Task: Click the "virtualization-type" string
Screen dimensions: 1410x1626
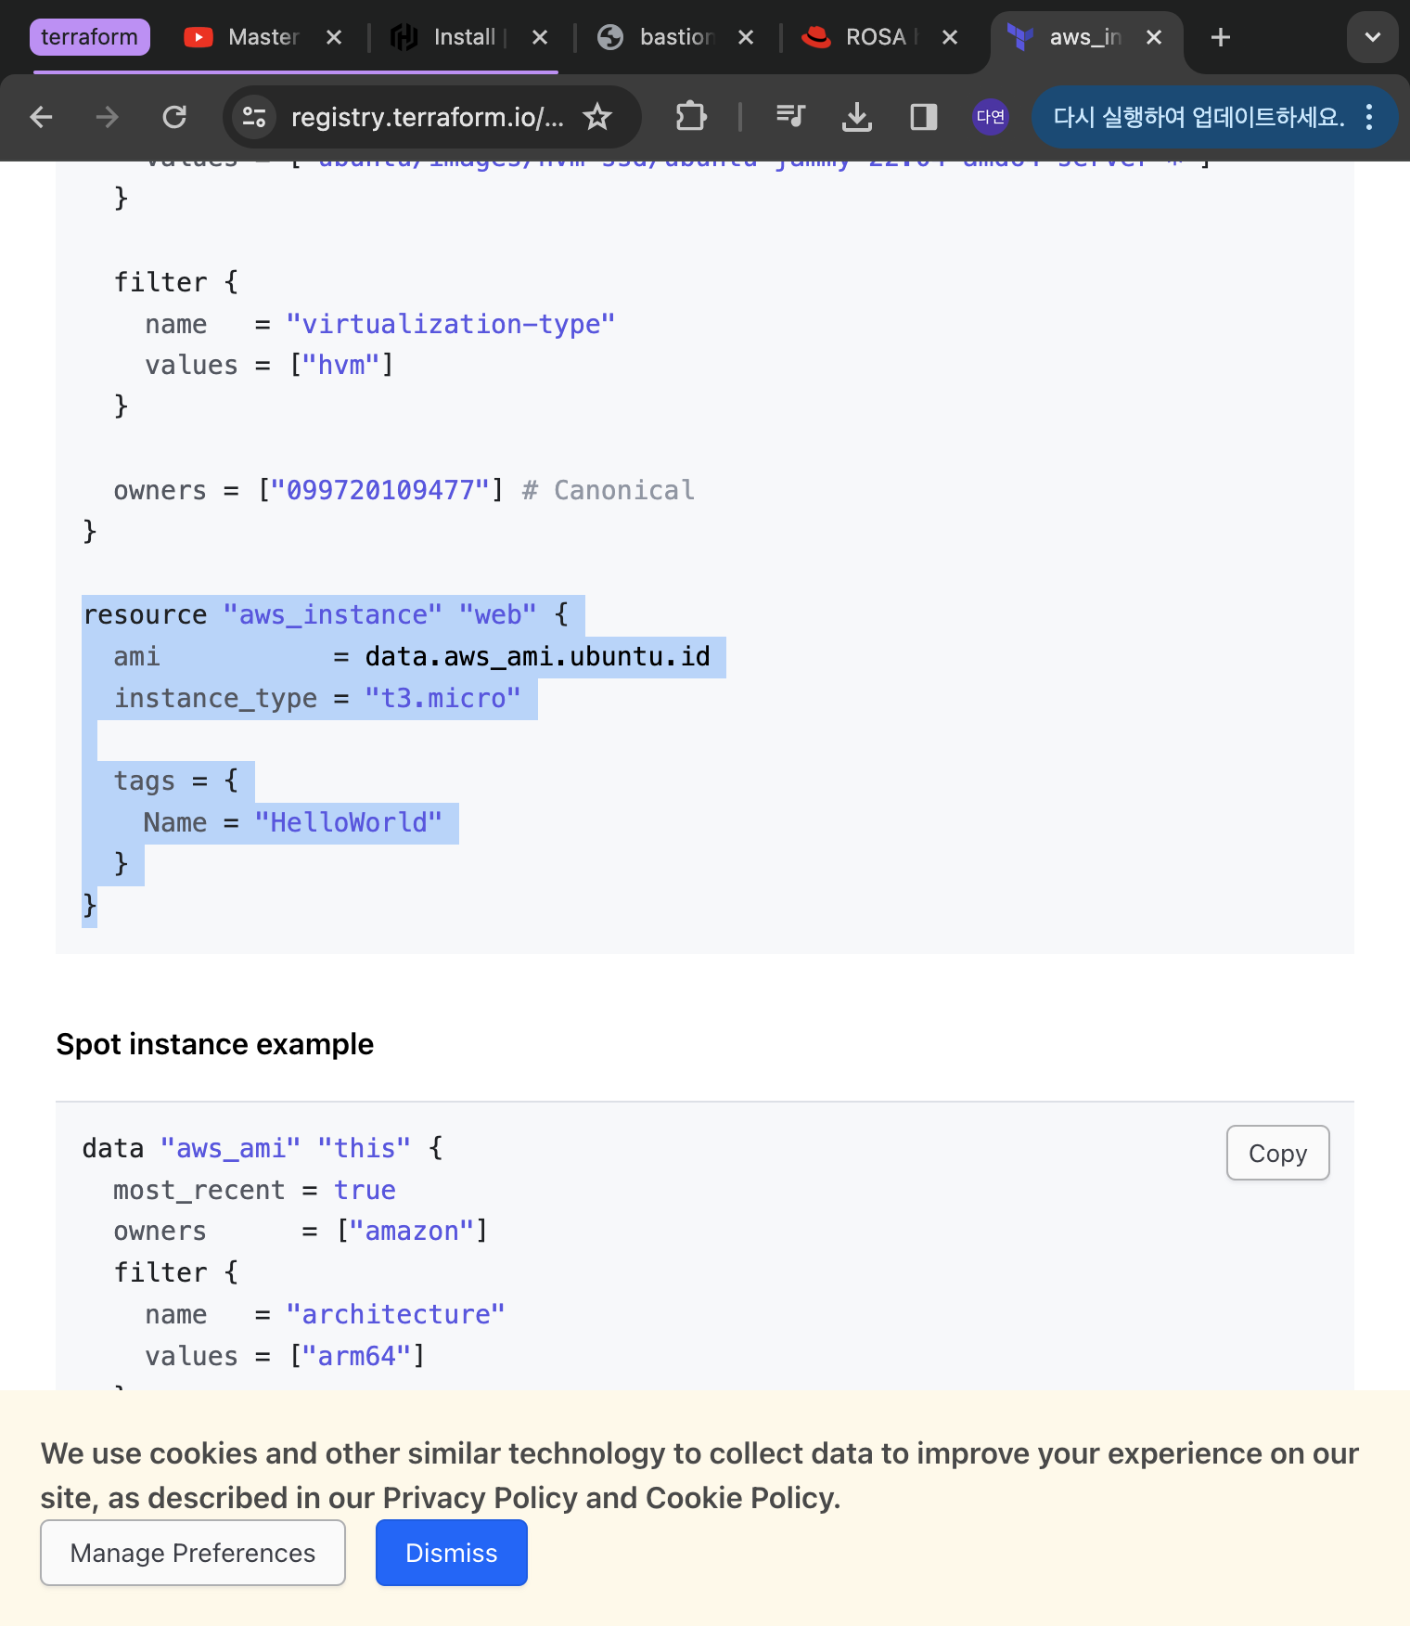Action: pos(450,324)
